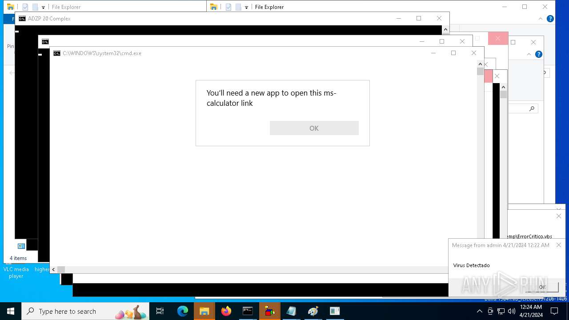Click the ADZP 20 Complex window system icon
The width and height of the screenshot is (569, 320).
(x=22, y=19)
